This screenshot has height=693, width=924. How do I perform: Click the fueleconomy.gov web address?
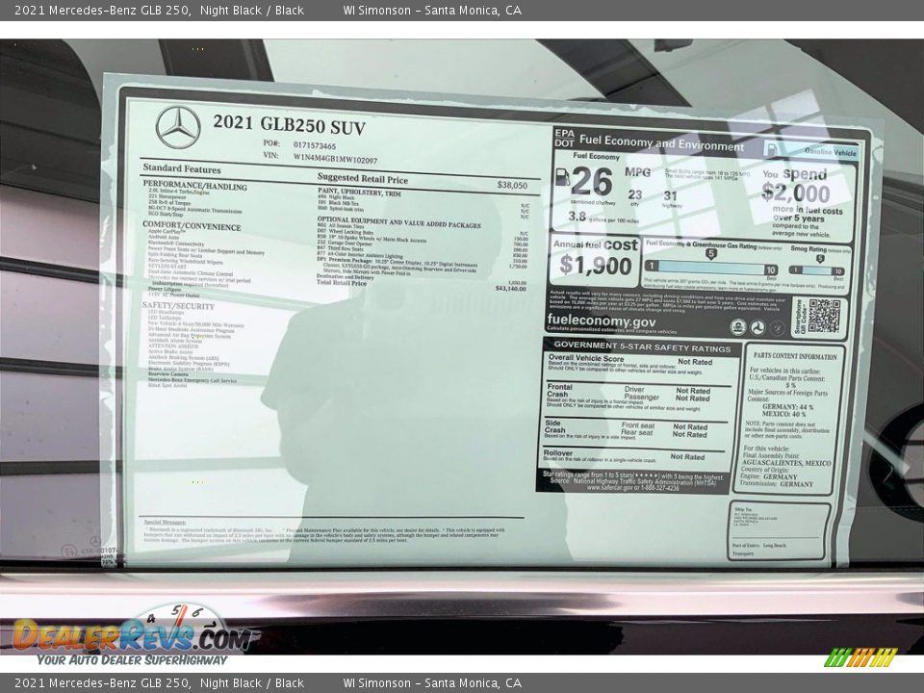[601, 321]
